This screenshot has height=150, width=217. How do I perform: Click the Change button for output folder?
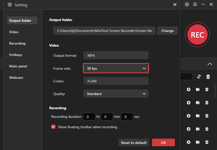pos(167,31)
